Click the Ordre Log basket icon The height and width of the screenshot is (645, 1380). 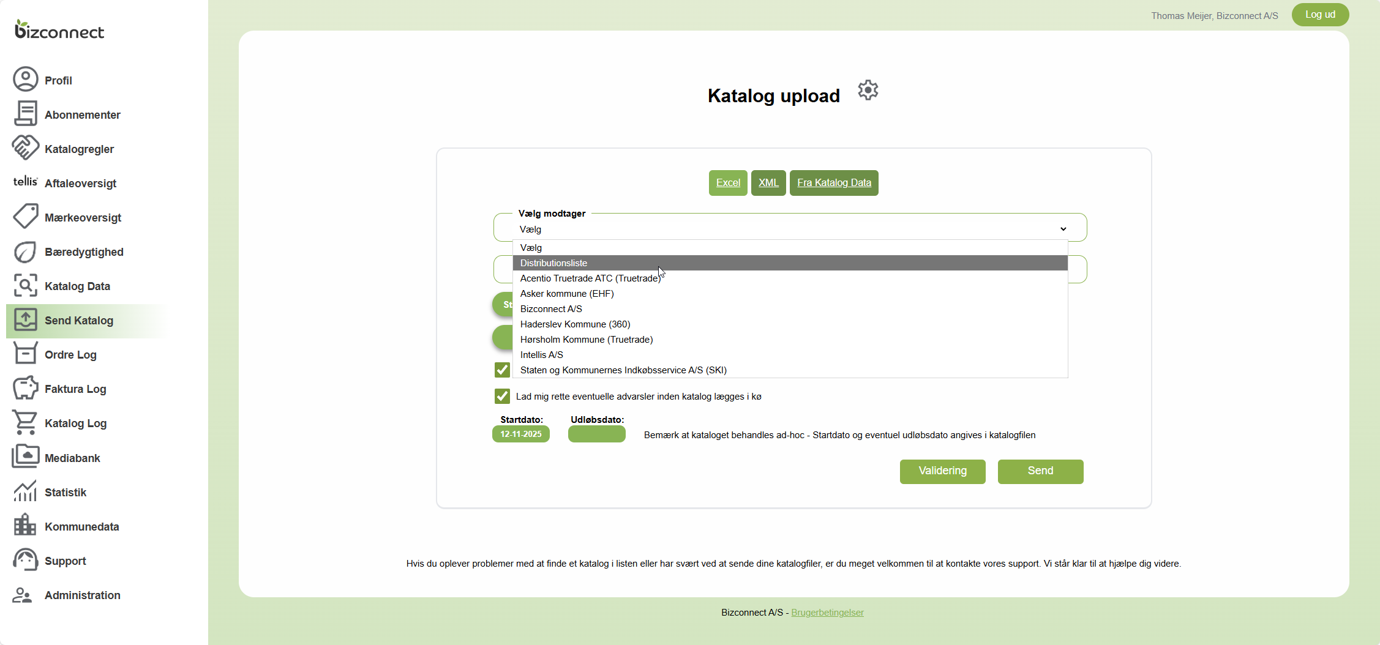pyautogui.click(x=26, y=354)
